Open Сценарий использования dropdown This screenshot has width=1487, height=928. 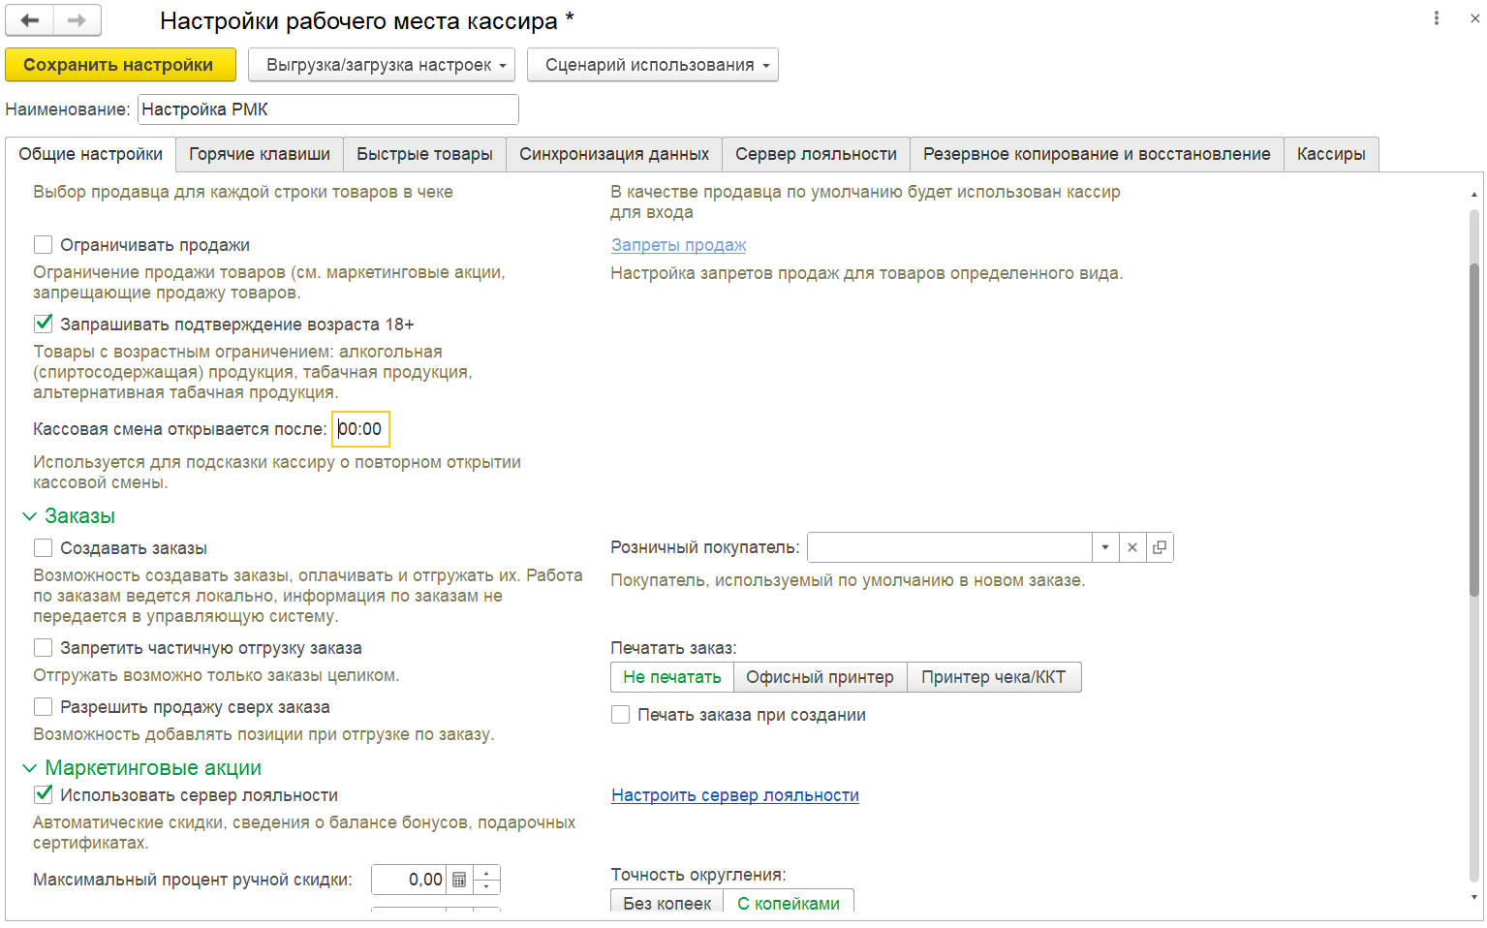[653, 65]
